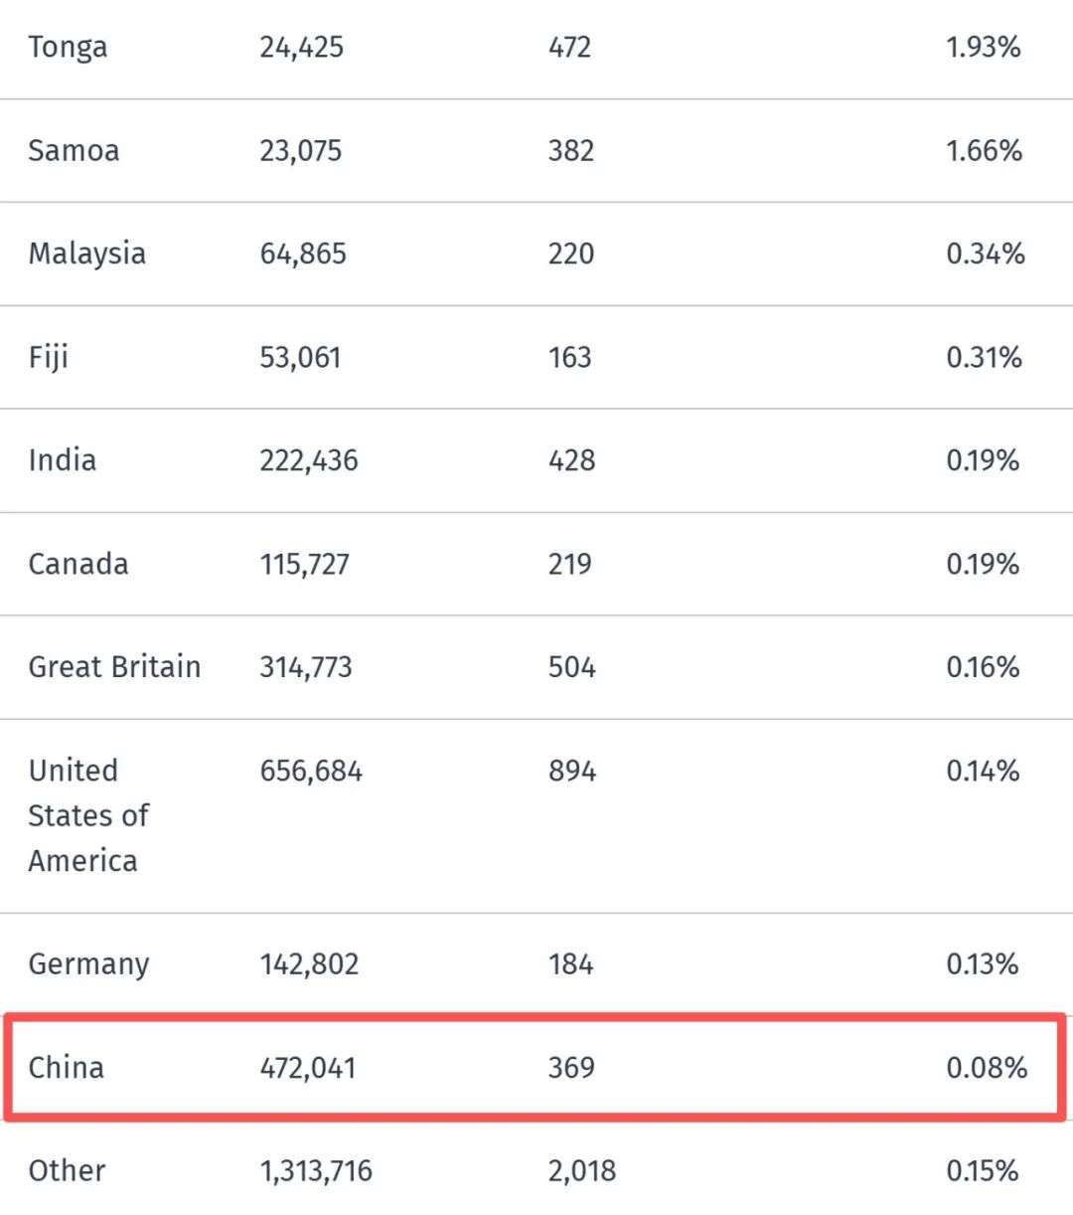
Task: Click the Malaysia country name
Action: (86, 254)
